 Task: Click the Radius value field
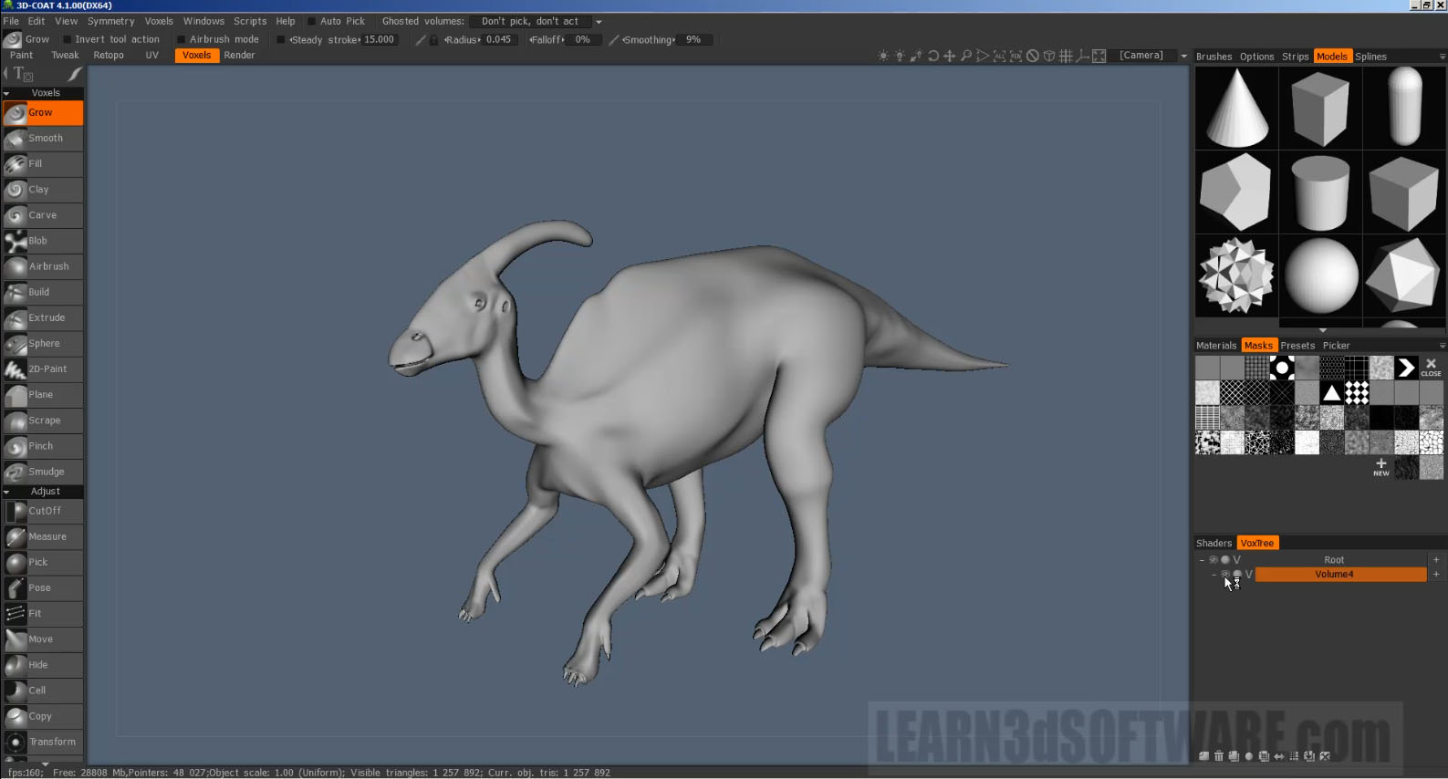[499, 39]
